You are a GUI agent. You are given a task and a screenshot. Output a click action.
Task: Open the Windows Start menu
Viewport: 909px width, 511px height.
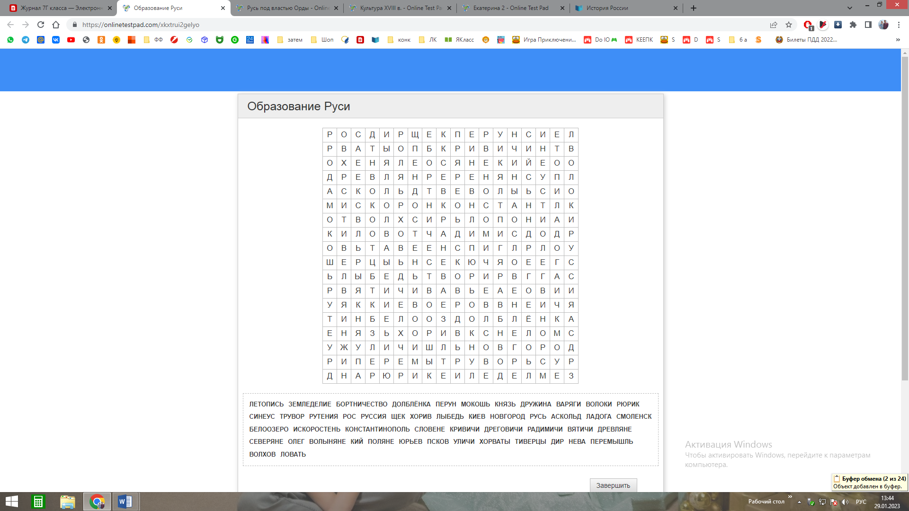[11, 502]
